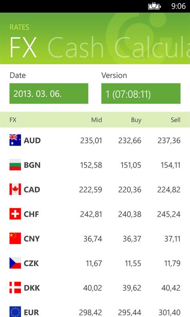Select the Danish flag icon for DKK

[x=15, y=288]
